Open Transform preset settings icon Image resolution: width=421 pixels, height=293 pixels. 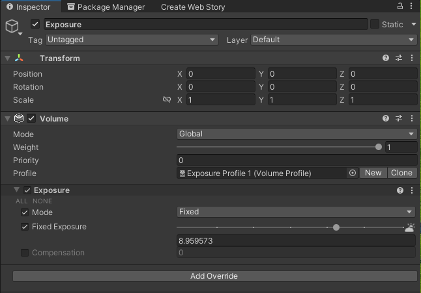pyautogui.click(x=399, y=58)
